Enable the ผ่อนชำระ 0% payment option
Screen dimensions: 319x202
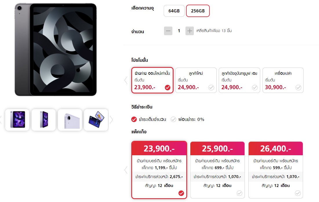tap(188, 119)
